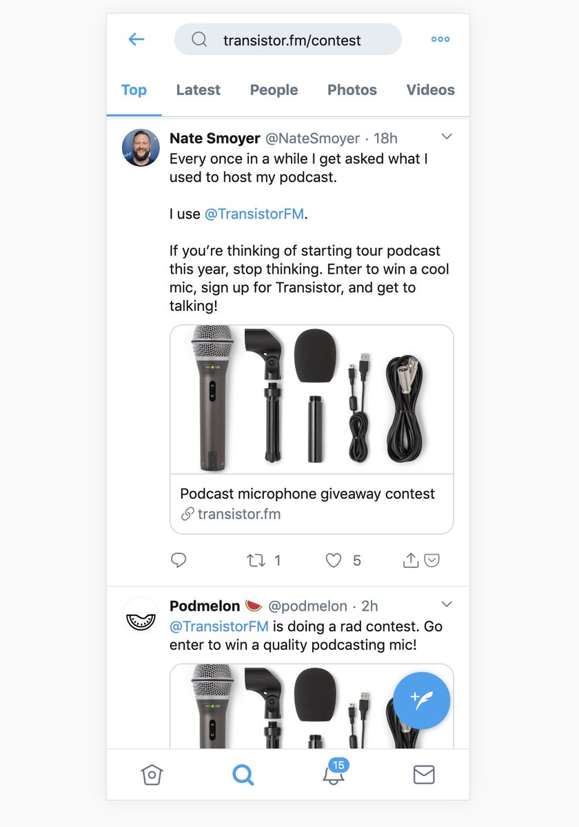Retweet Nate Smoyer's tweet
Viewport: 579px width, 827px height.
[256, 560]
